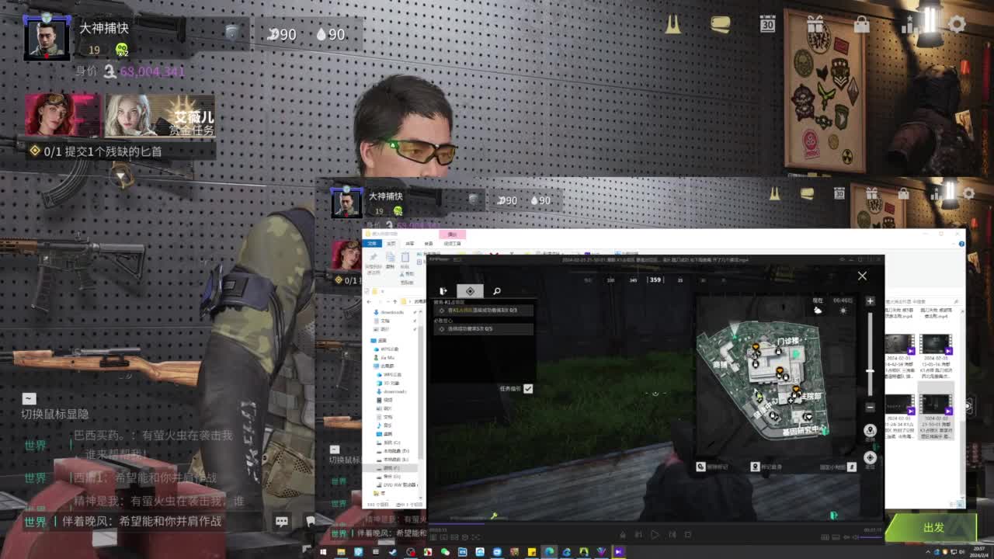Open File Explorer from the taskbar
The height and width of the screenshot is (559, 994).
340,552
